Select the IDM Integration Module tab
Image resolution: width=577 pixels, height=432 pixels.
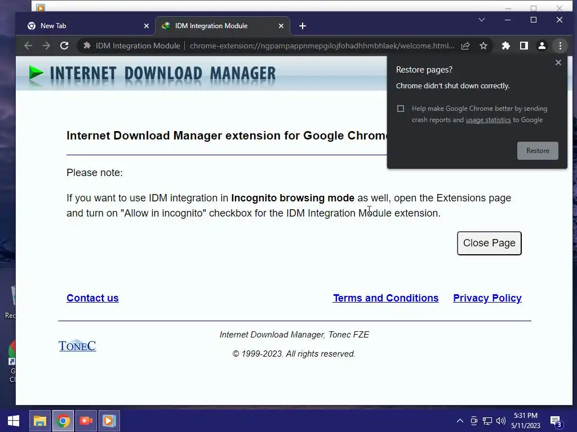223,26
